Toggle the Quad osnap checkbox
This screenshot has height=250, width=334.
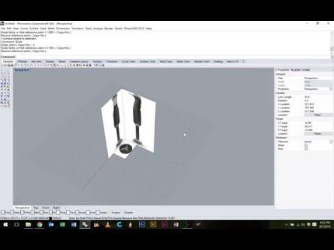pos(77,212)
